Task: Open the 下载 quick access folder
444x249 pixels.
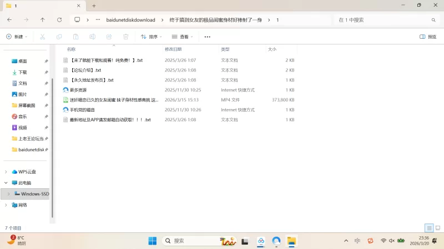Action: tap(22, 72)
